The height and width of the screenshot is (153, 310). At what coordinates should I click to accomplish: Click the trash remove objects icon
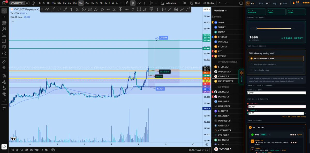point(4,108)
